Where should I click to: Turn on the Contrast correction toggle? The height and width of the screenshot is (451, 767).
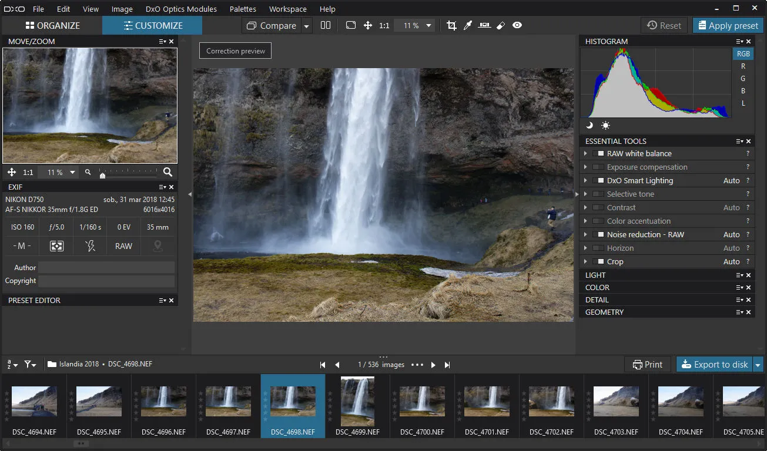[x=598, y=208]
